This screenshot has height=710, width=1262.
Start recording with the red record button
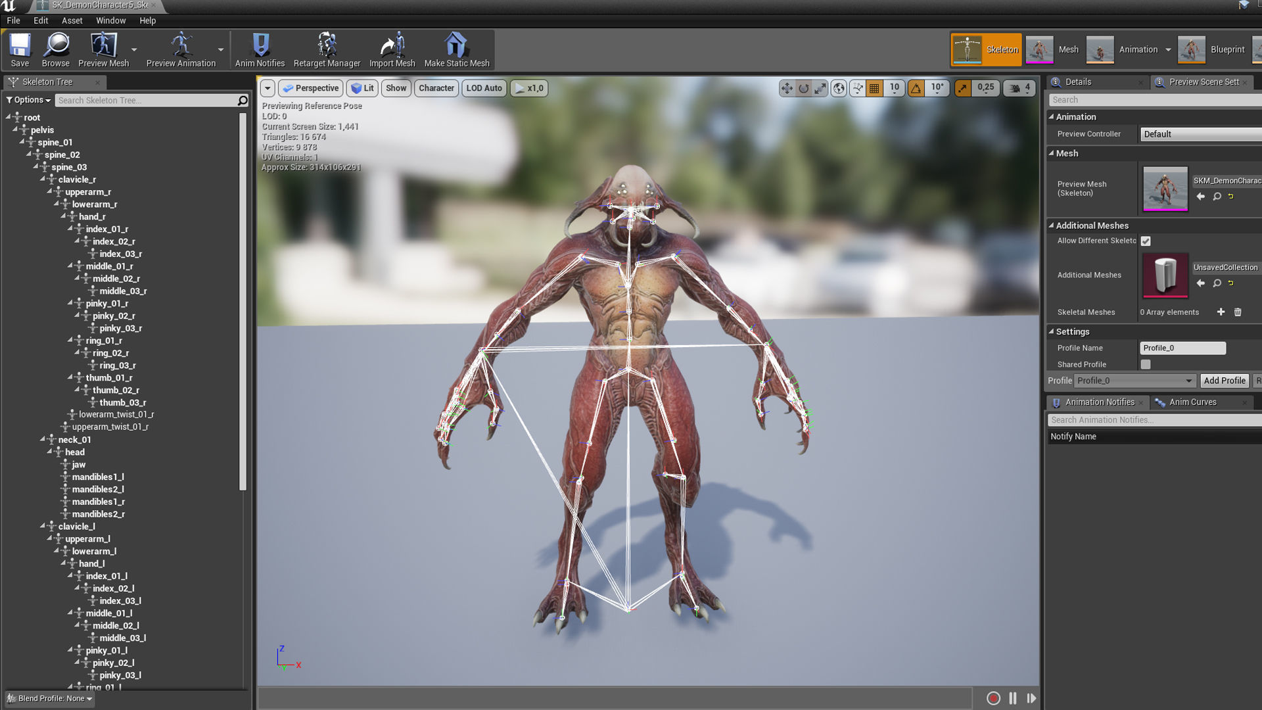coord(993,698)
